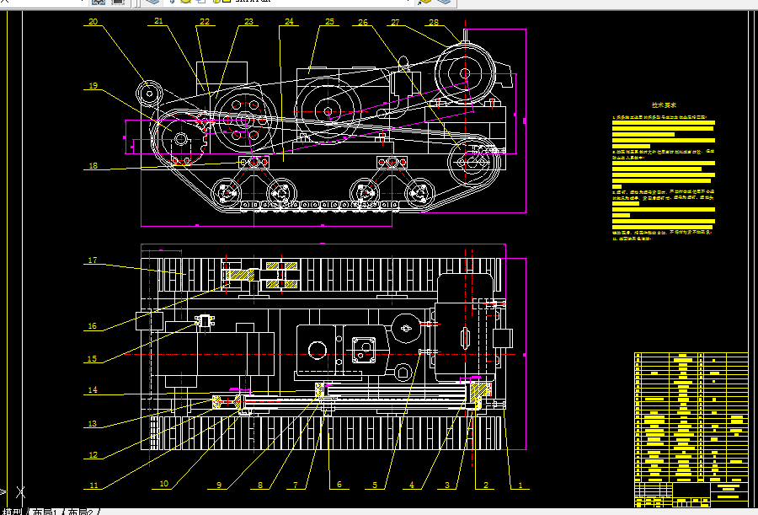Select part callout number 8
This screenshot has height=515, width=758.
pyautogui.click(x=260, y=485)
